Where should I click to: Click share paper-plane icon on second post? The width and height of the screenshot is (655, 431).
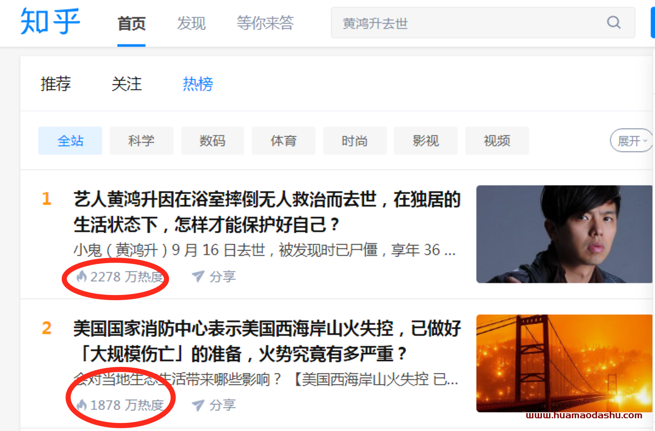coord(198,405)
